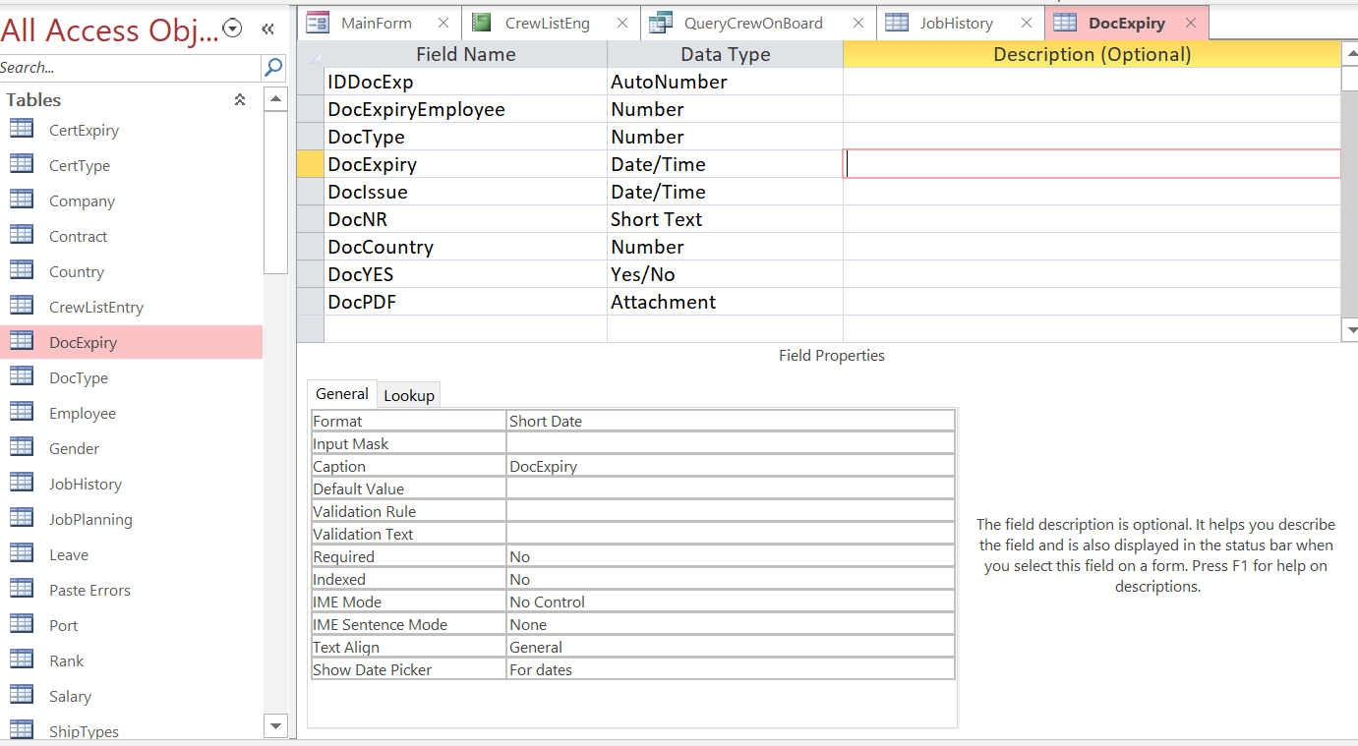Open the CertExpiry table icon

22,130
